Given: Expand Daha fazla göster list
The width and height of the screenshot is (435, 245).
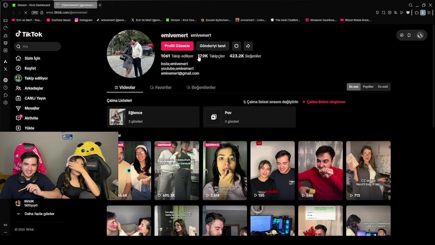Looking at the screenshot, I should coord(36,214).
